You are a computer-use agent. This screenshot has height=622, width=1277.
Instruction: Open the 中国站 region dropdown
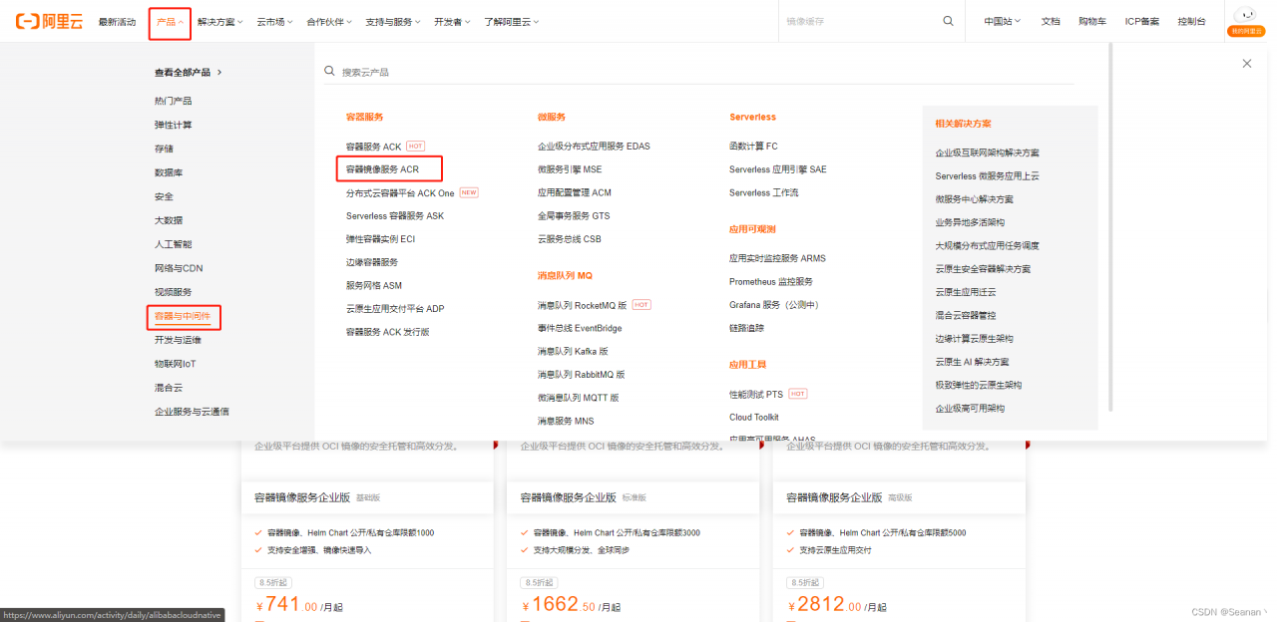(1003, 22)
